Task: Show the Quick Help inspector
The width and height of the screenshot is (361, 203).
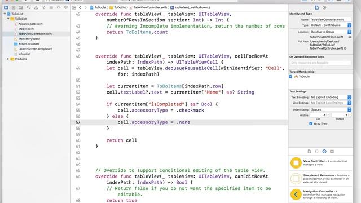Action: coord(324,7)
